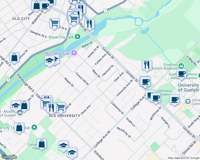Select the Muslim Society of Guelph place pin

click(x=20, y=113)
